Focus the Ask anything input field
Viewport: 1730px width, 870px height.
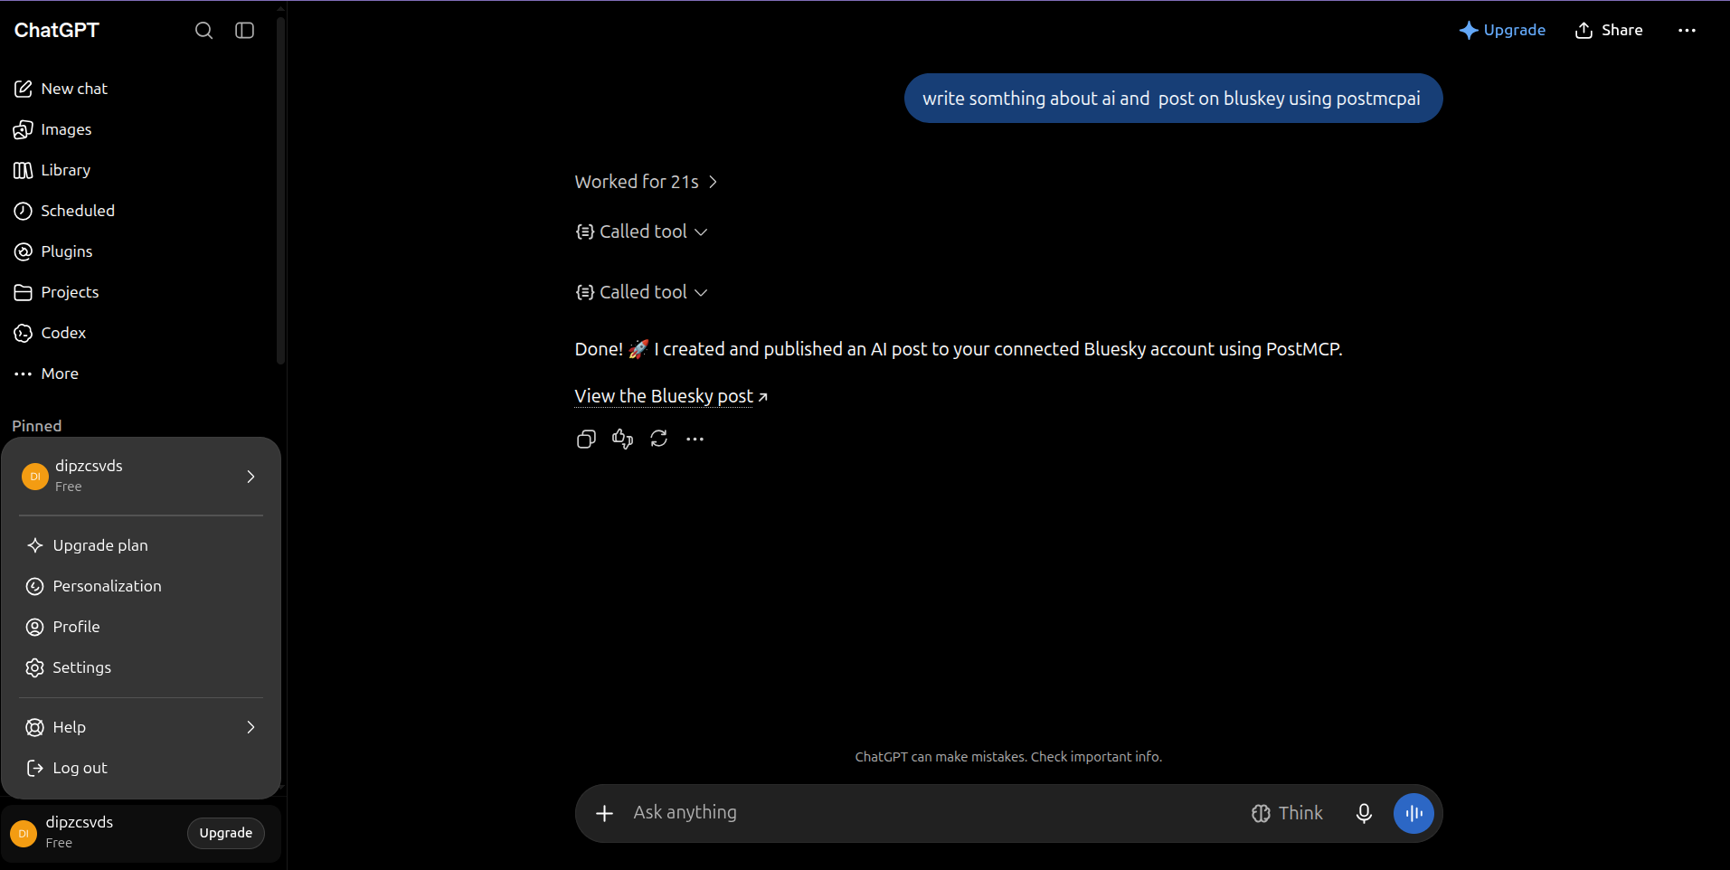pos(931,812)
